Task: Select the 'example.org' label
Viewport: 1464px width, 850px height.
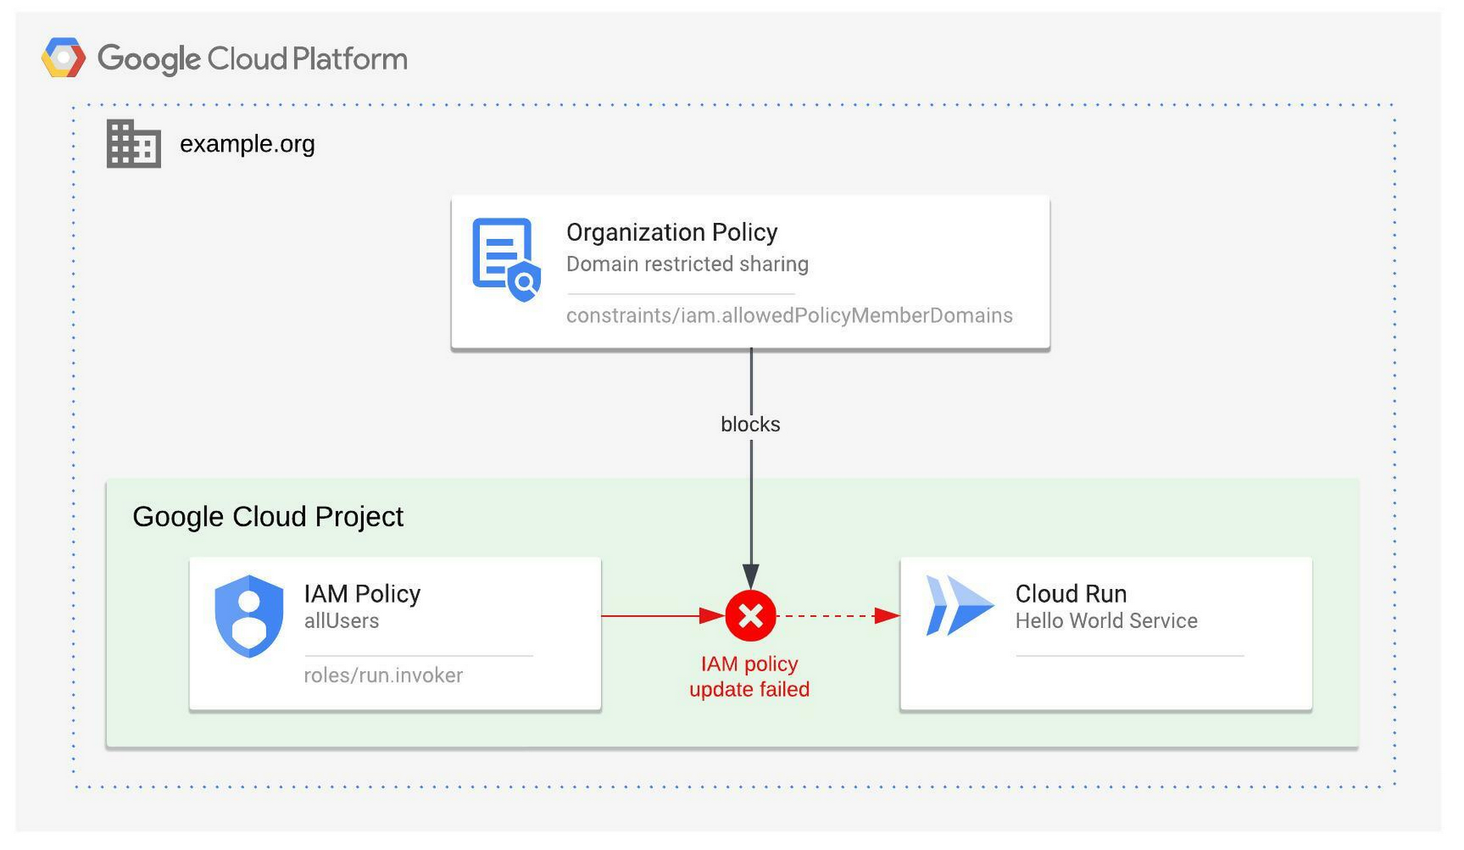Action: pyautogui.click(x=247, y=144)
